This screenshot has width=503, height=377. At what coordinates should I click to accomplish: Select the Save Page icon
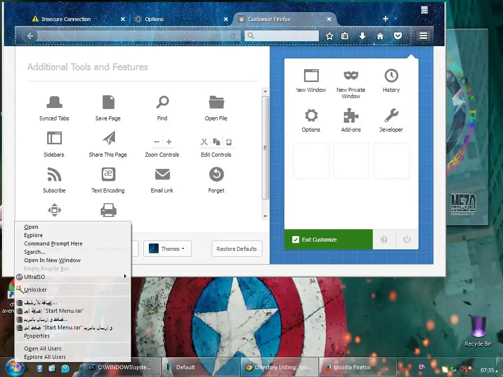point(108,102)
